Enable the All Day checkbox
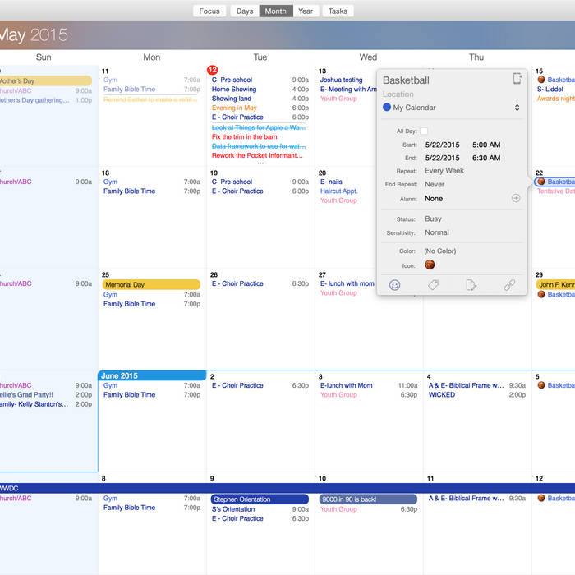Viewport: 575px width, 575px height. [x=424, y=131]
